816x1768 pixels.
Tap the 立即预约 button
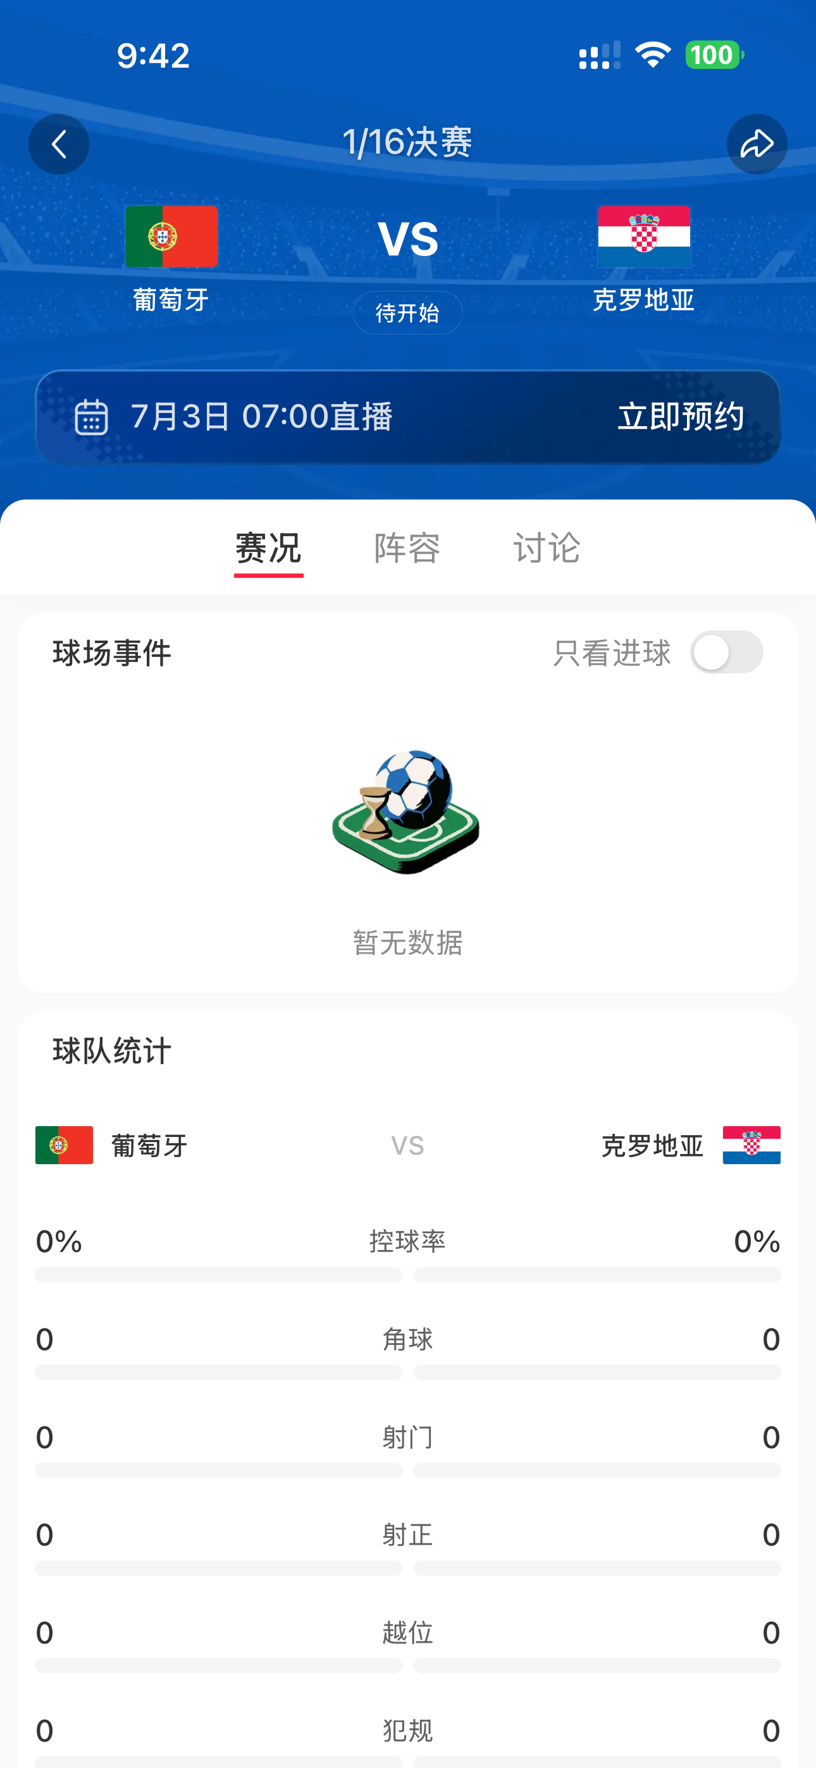click(x=681, y=417)
